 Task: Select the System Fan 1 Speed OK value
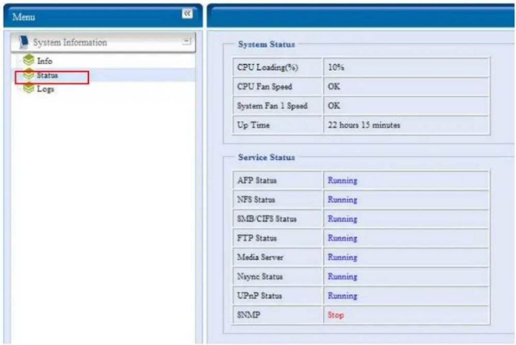[x=333, y=106]
